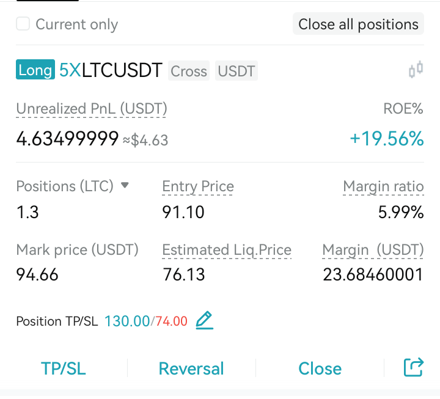440x399 pixels.
Task: Close the LTCUSDT position
Action: click(x=320, y=368)
